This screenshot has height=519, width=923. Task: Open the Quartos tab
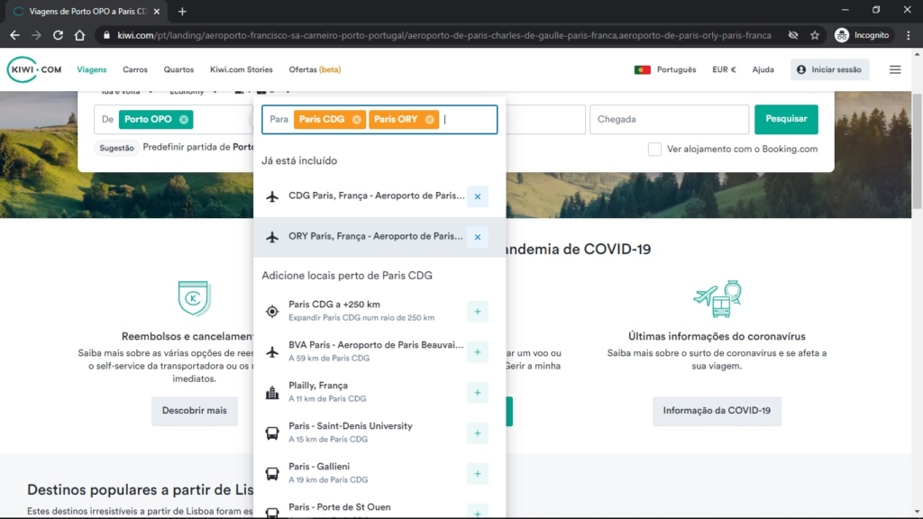pos(178,69)
